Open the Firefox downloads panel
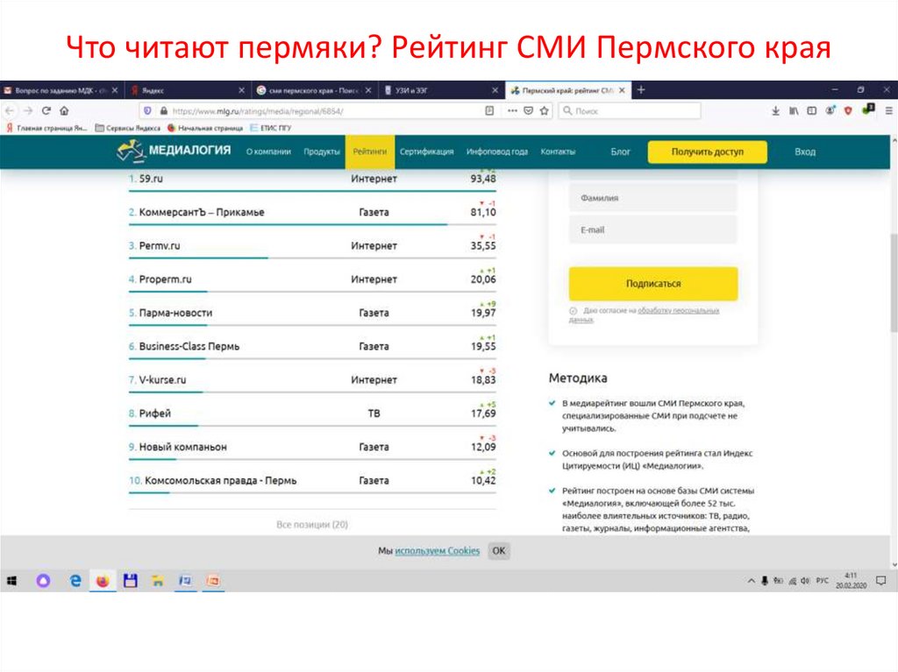The image size is (898, 672). click(x=775, y=111)
